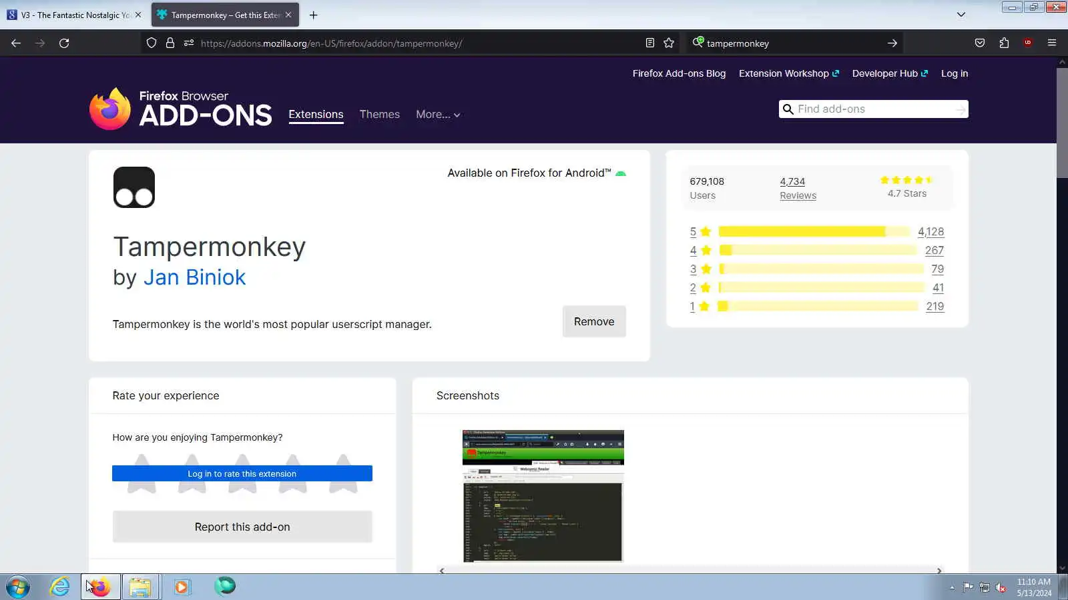Switch to V3 Fantastic Nostalgic tab
The image size is (1068, 600).
tap(73, 15)
